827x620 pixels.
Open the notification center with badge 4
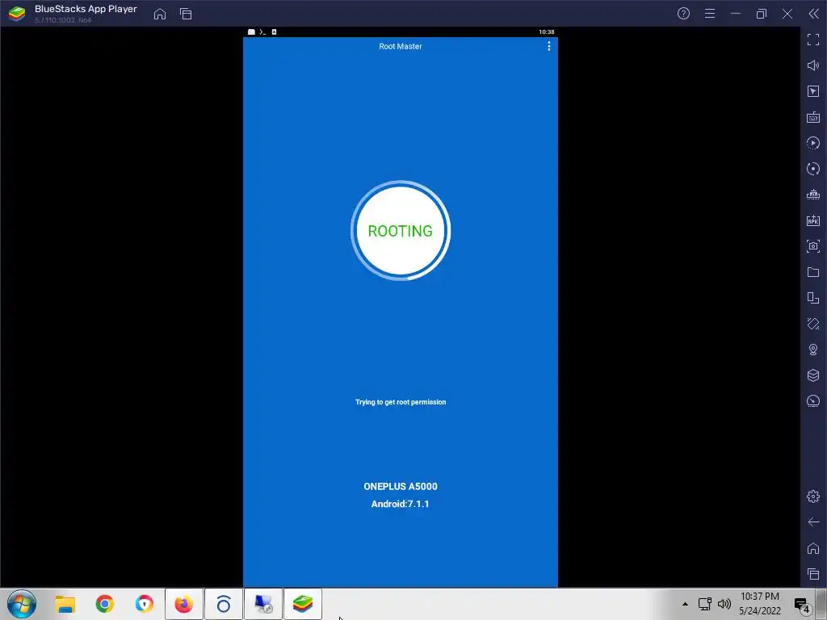pyautogui.click(x=802, y=605)
